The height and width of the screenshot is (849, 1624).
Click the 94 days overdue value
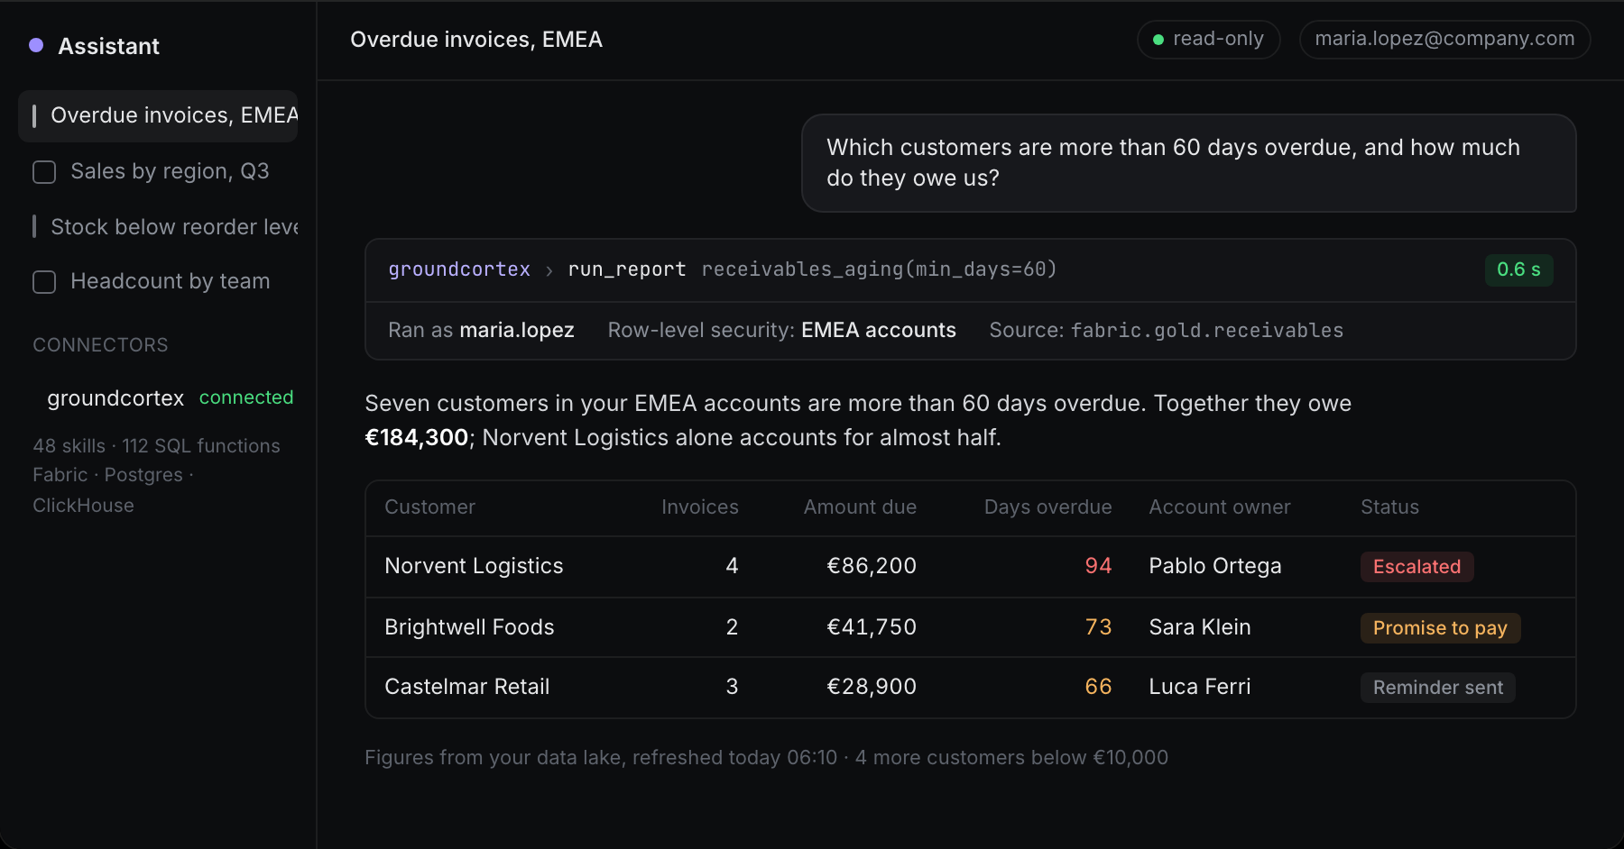pyautogui.click(x=1098, y=566)
